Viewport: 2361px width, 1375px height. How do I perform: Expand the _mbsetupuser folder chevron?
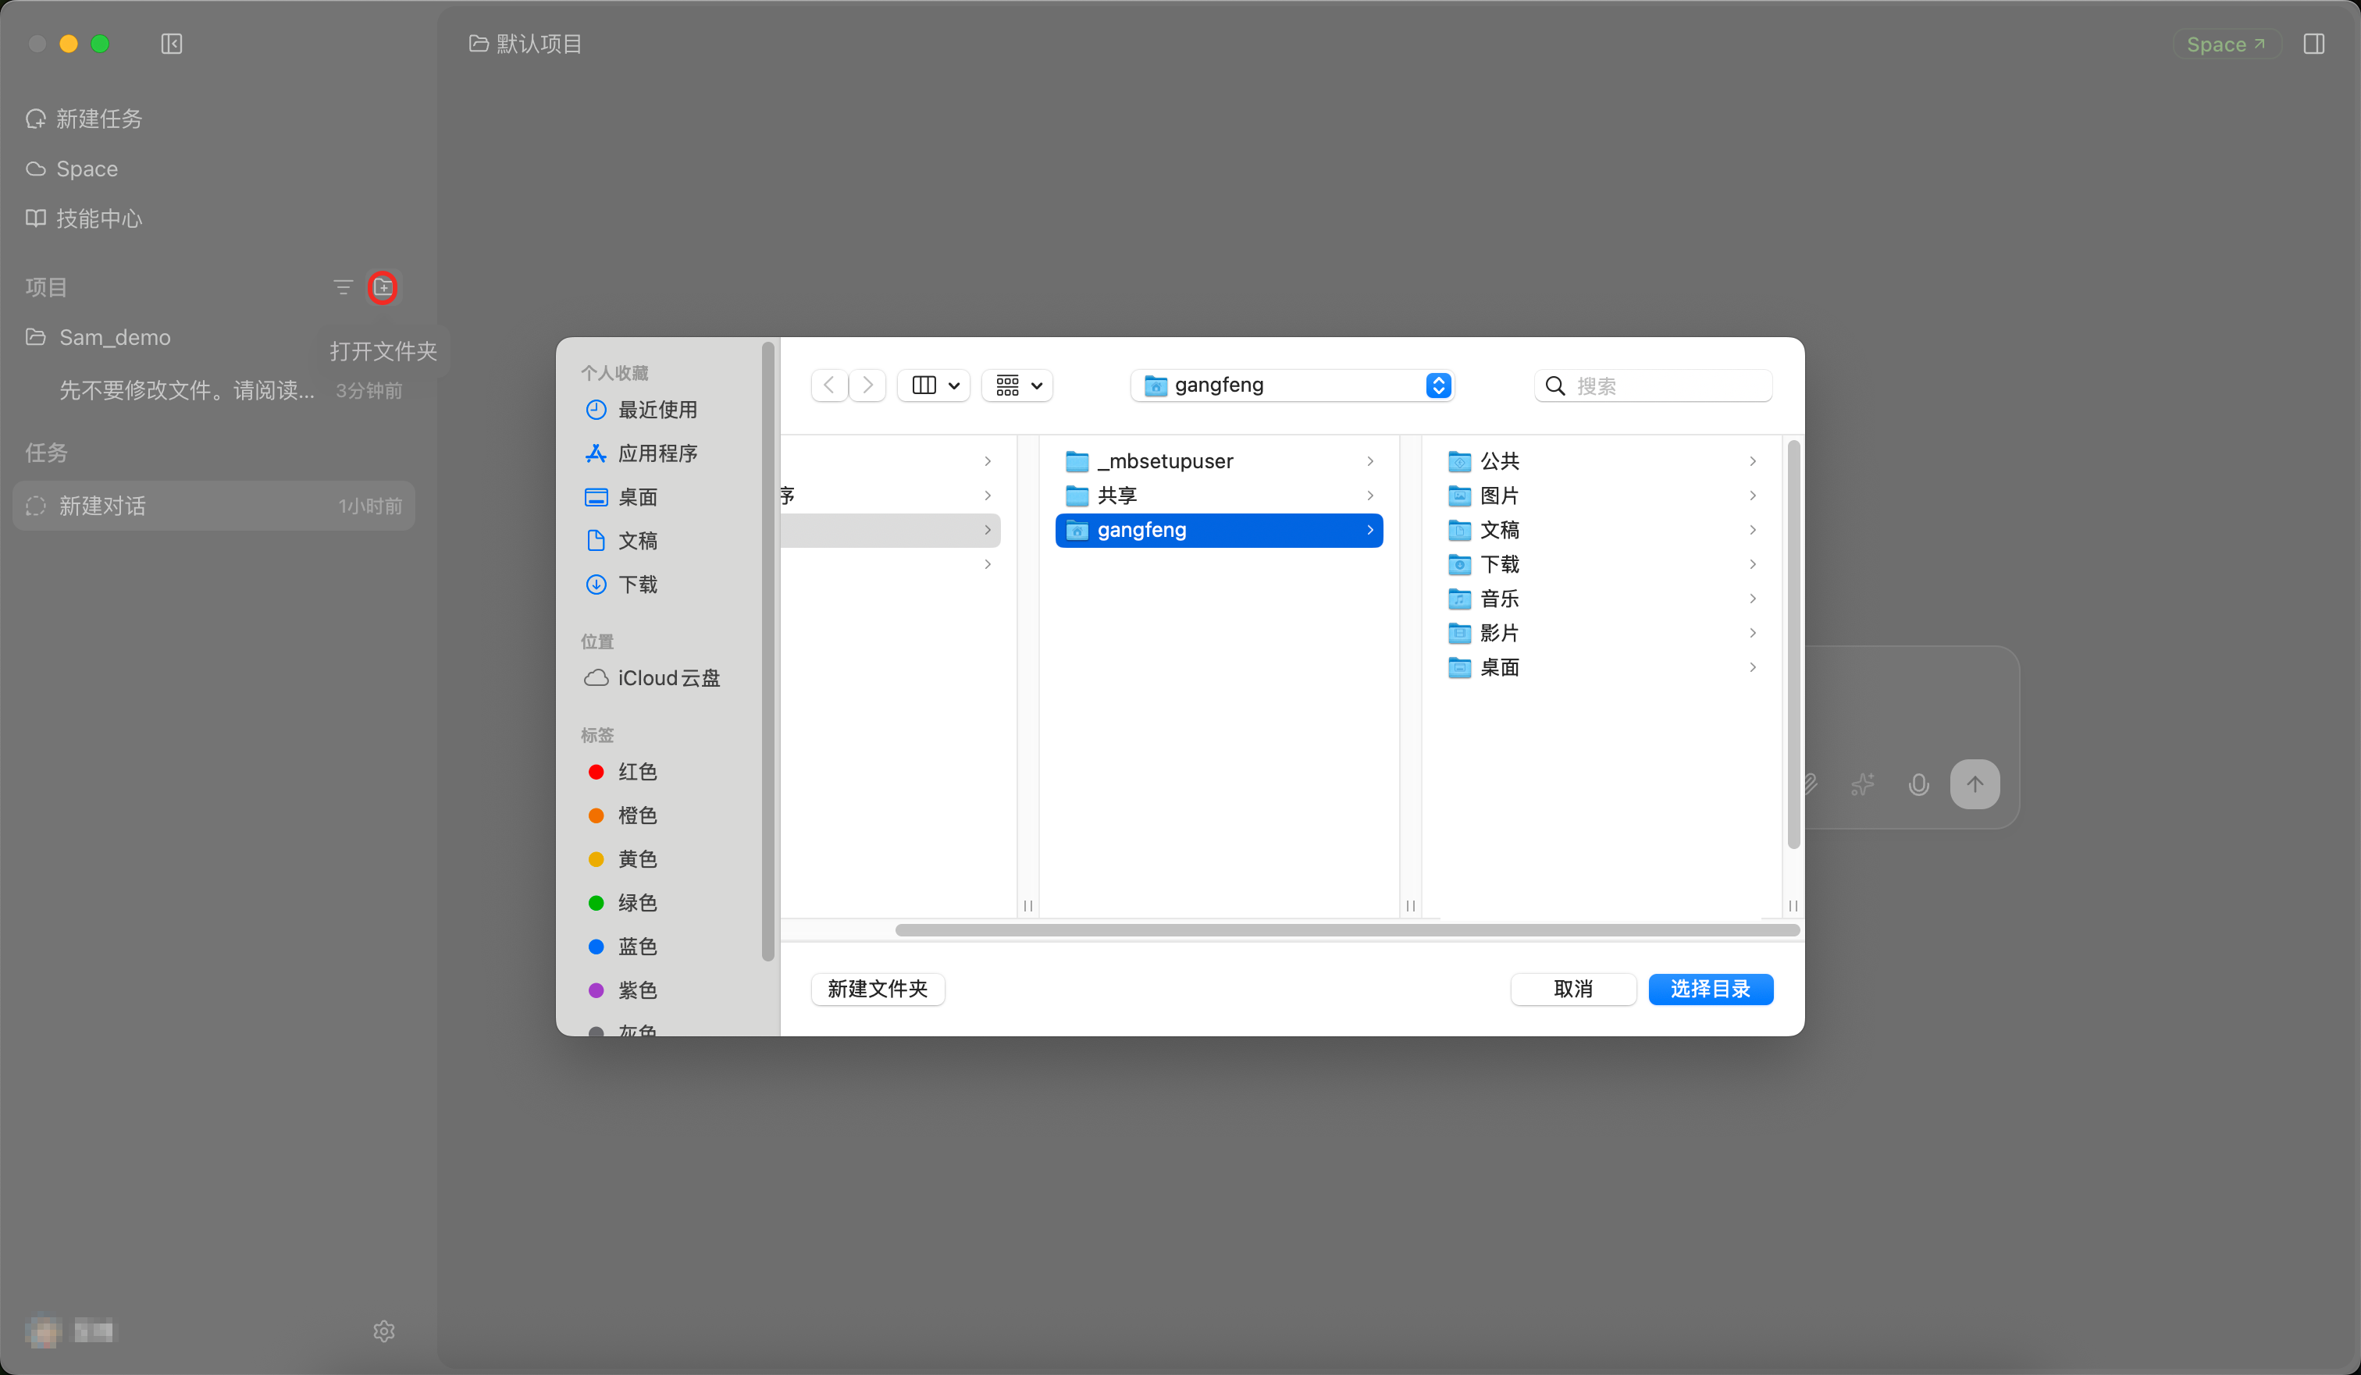point(1369,461)
